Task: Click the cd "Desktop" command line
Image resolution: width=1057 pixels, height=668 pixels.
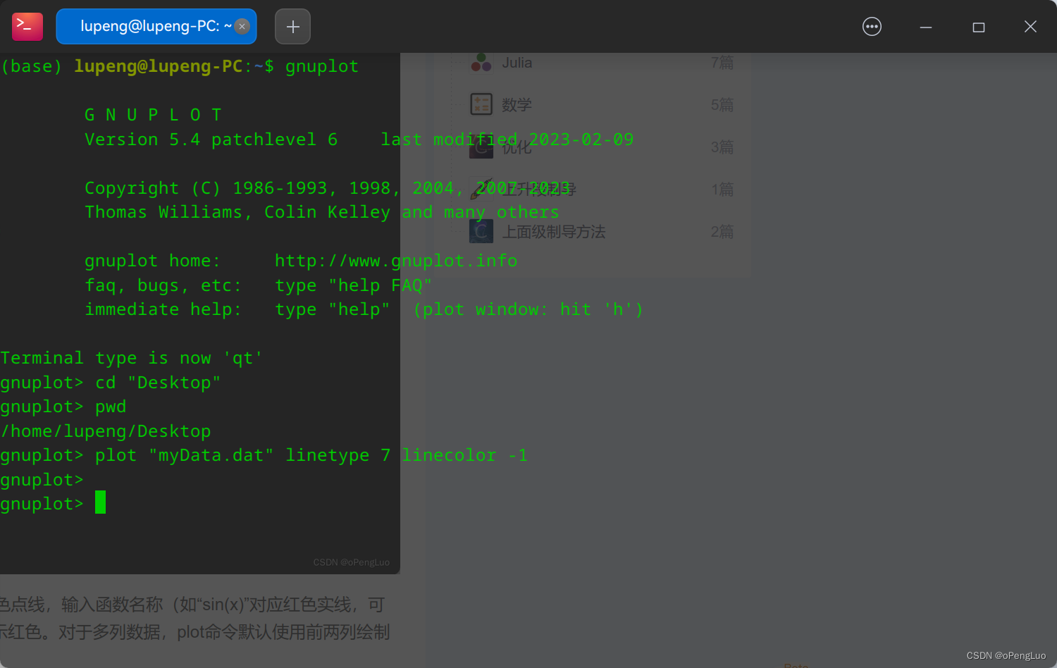Action: point(111,383)
